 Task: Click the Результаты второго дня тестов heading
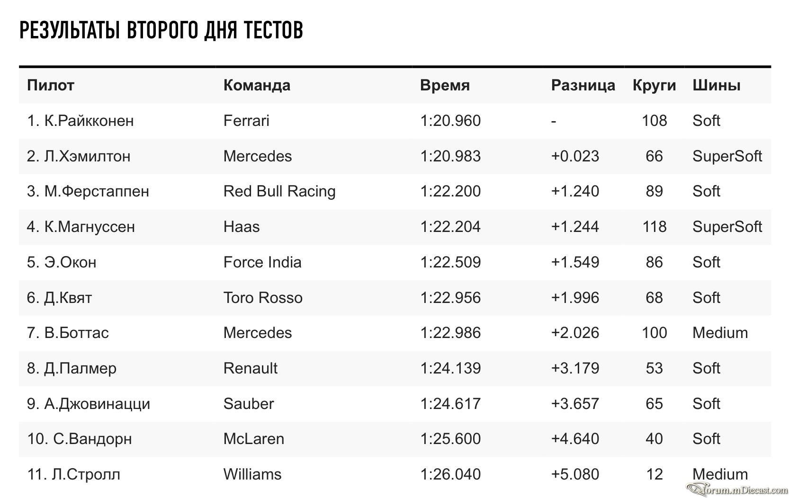pos(161,30)
